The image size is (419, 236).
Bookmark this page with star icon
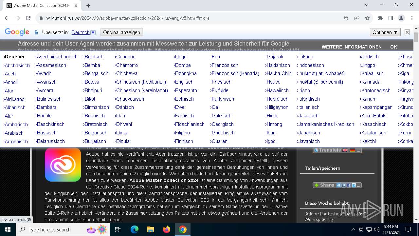[367, 18]
